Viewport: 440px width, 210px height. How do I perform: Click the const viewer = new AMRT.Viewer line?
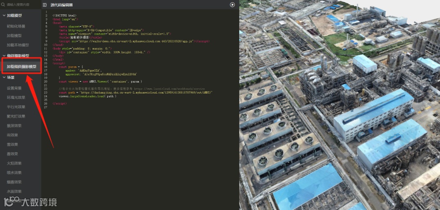tap(101, 81)
